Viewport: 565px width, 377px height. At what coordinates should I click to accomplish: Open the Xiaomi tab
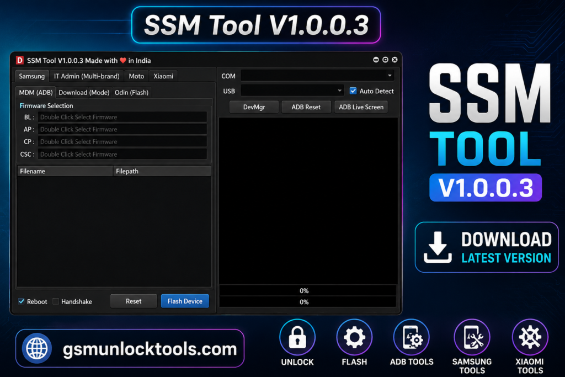coord(163,76)
